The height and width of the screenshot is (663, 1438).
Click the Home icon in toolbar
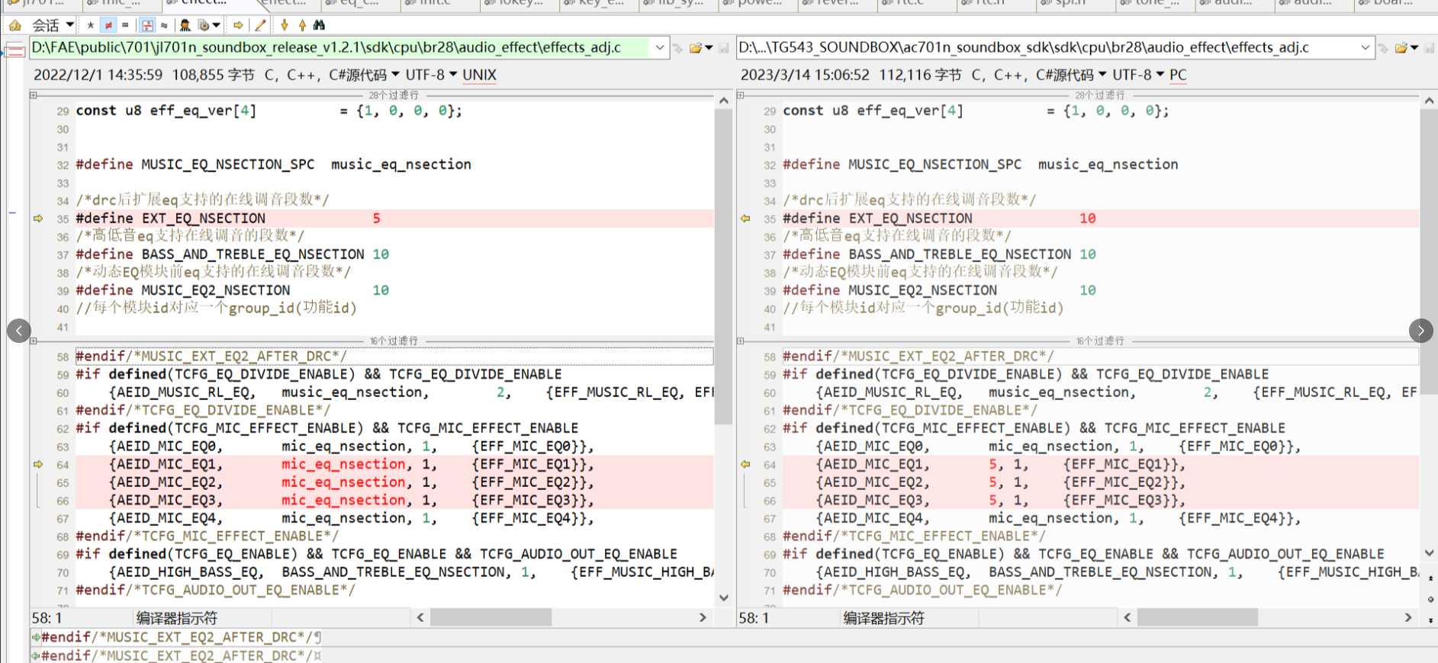click(x=14, y=25)
